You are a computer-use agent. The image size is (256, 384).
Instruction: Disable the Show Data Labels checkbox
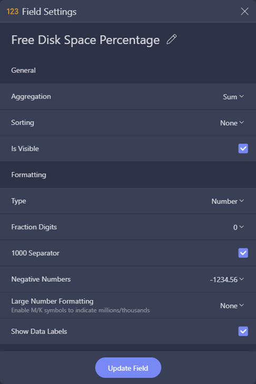tap(243, 331)
